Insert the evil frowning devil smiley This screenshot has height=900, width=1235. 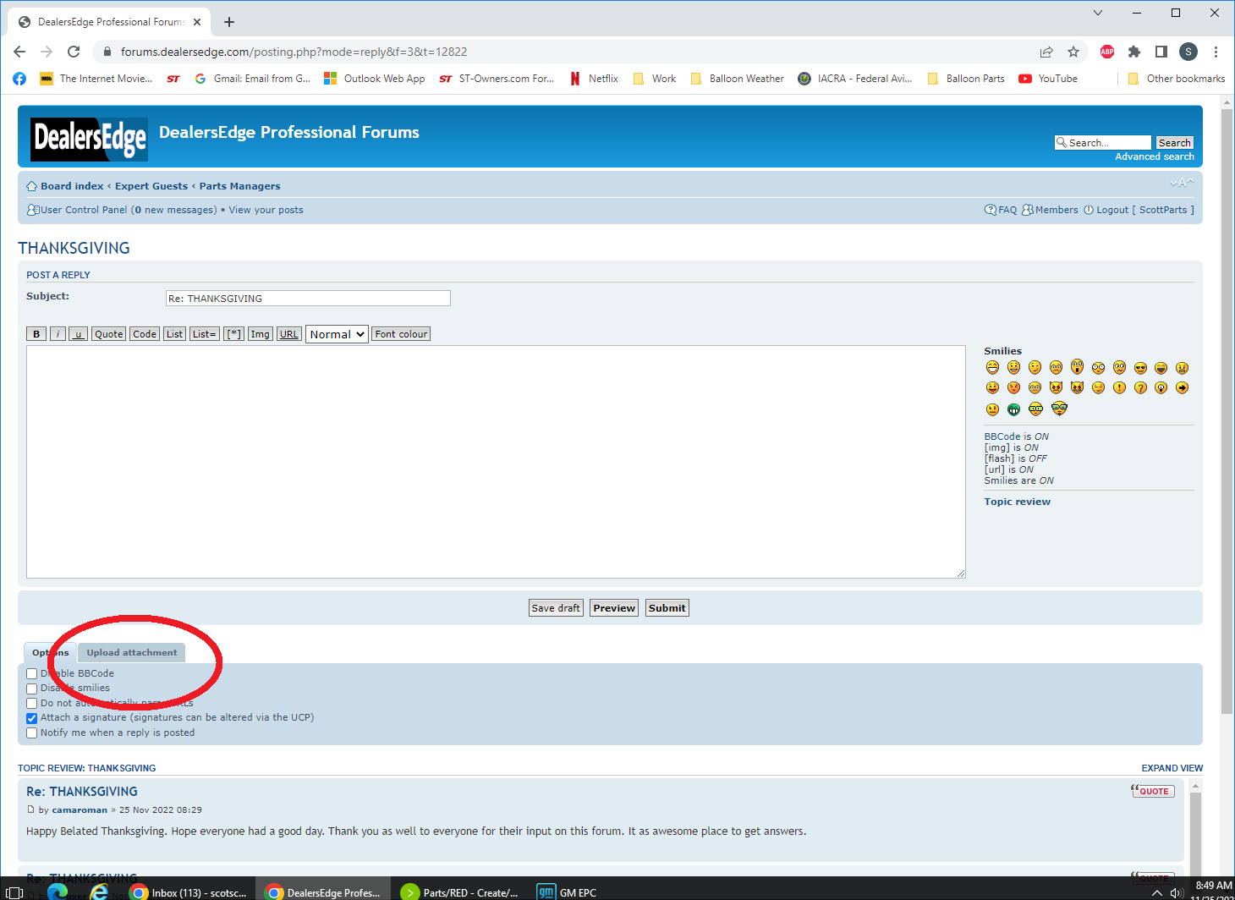coord(1056,387)
